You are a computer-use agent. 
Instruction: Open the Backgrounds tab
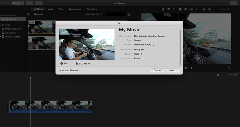point(75,9)
